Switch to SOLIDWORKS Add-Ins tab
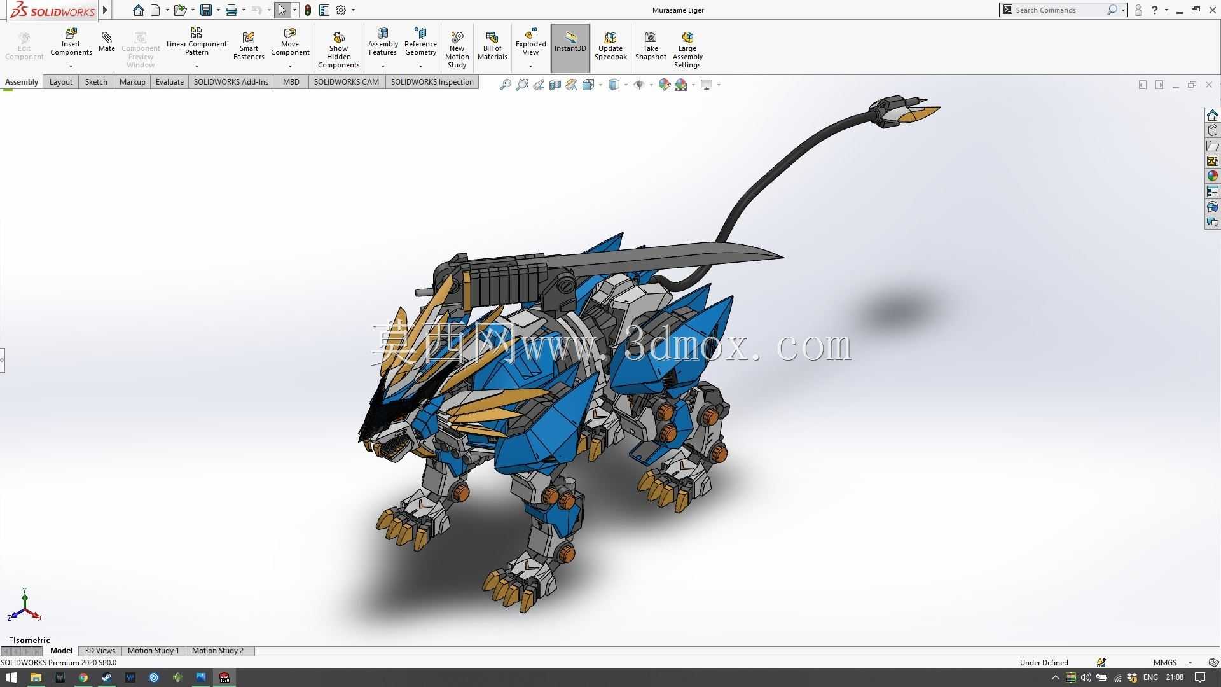Screen dimensions: 1221x687 click(x=231, y=82)
